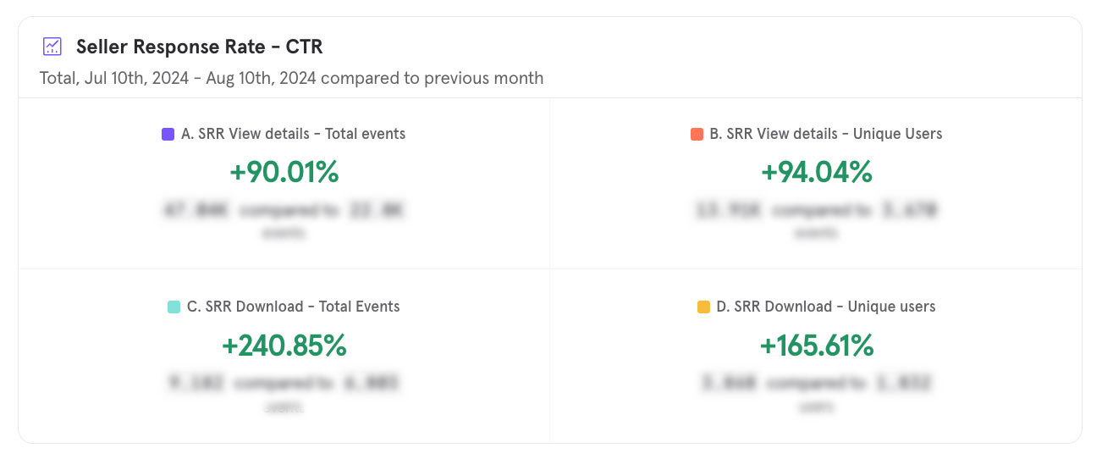Image resolution: width=1102 pixels, height=459 pixels.
Task: Click blurred comparison text under +240.85%
Action: pos(284,383)
